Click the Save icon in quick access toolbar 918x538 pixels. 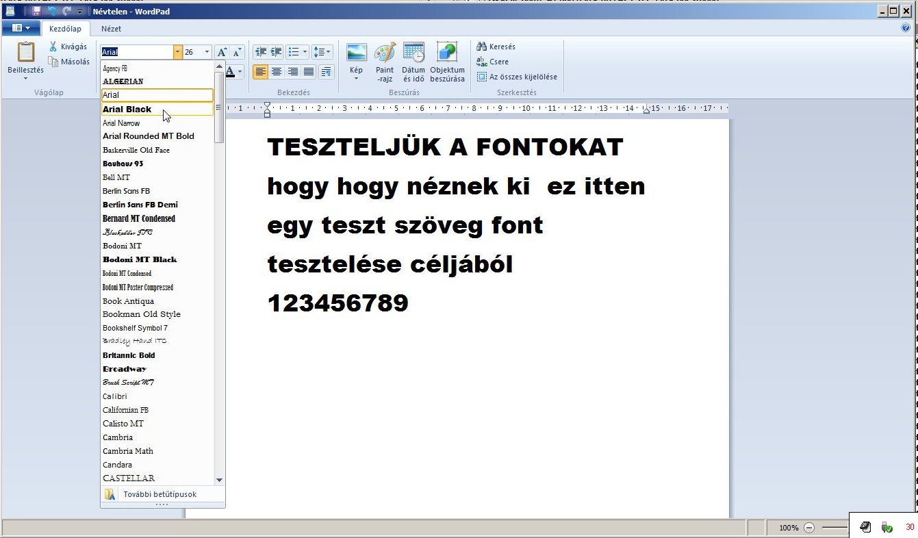pos(37,12)
